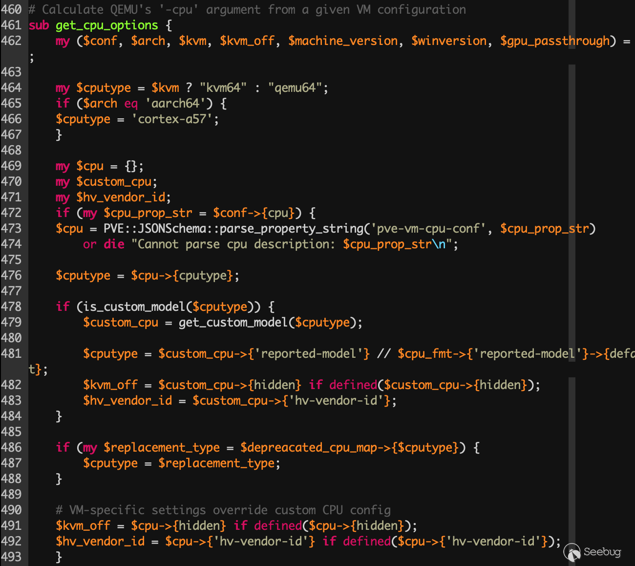Screen dimensions: 635x566
Task: Click line number 469 in the gutter
Action: [12, 166]
